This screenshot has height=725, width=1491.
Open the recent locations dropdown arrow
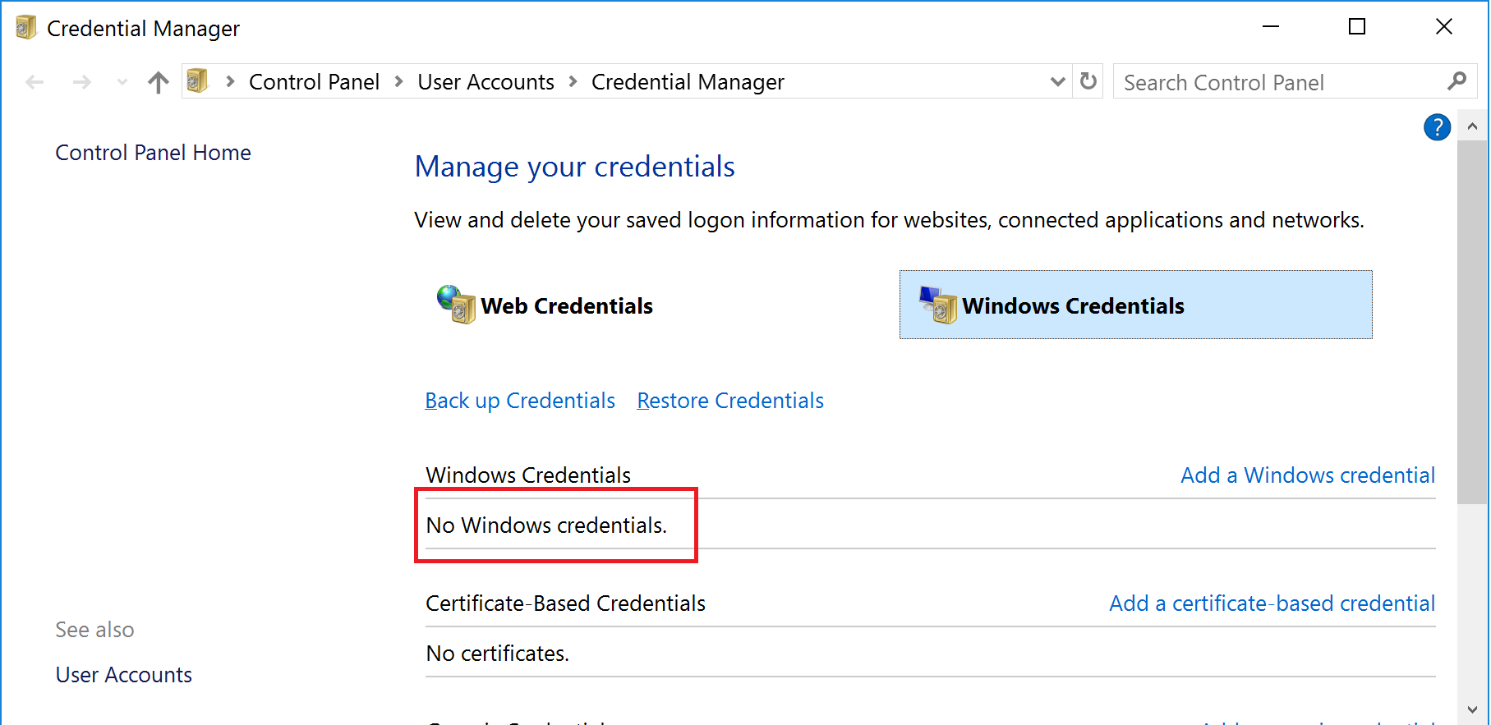pyautogui.click(x=122, y=82)
